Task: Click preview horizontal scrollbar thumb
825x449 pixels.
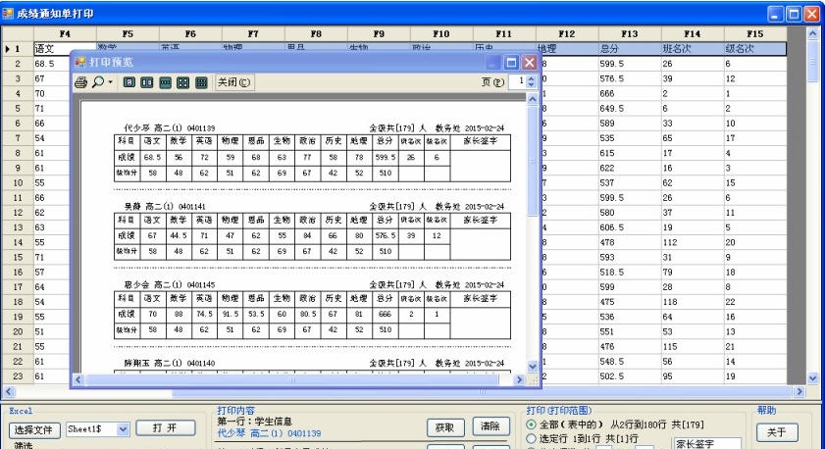Action: click(x=292, y=379)
